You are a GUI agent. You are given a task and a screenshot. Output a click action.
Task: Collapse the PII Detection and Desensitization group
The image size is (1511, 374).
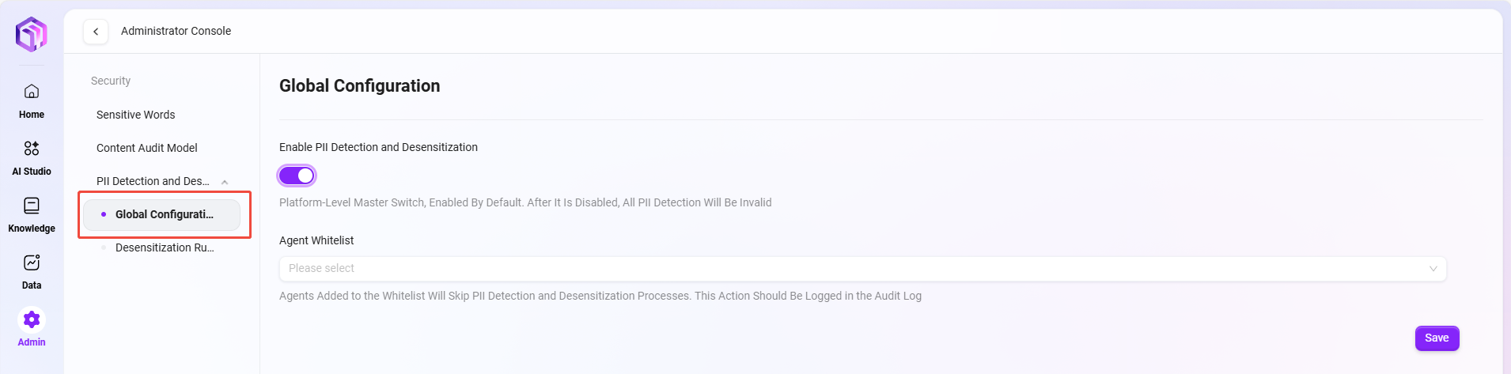(x=225, y=182)
